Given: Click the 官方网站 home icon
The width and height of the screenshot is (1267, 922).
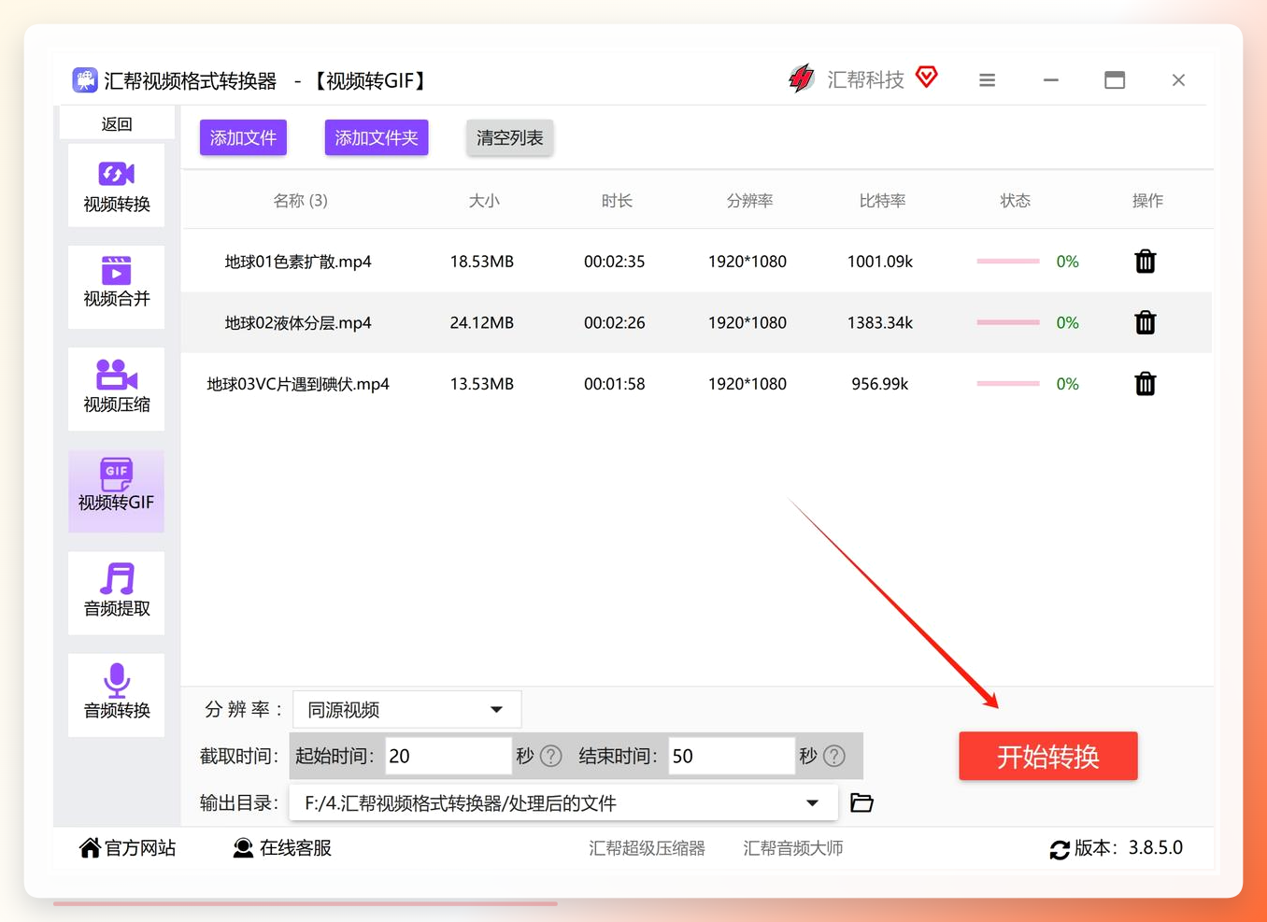Looking at the screenshot, I should tap(90, 847).
